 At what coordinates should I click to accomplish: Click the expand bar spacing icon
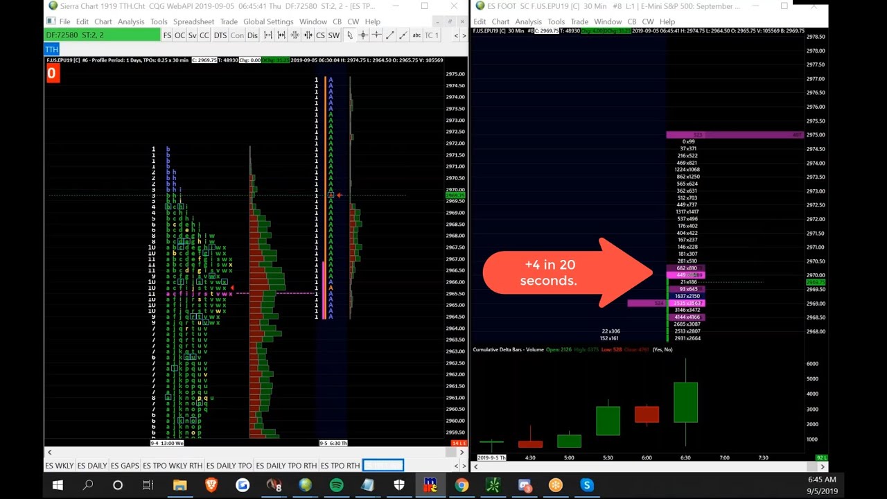point(268,35)
